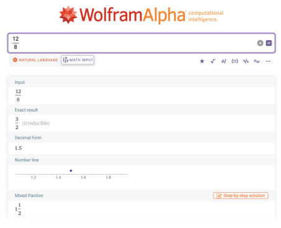Click the Natural Language gear icon
281x228 pixels.
pyautogui.click(x=15, y=60)
